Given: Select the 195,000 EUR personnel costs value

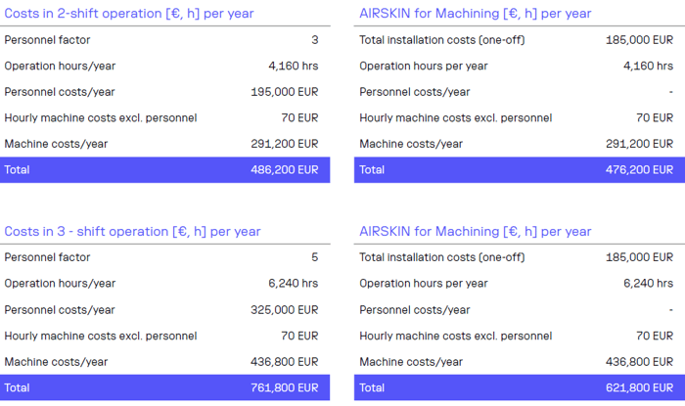Looking at the screenshot, I should coord(284,92).
